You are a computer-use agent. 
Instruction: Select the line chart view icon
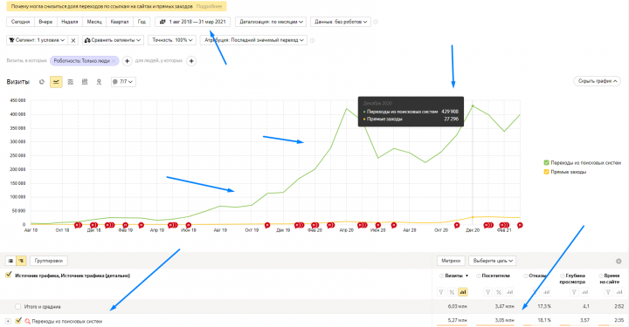56,82
